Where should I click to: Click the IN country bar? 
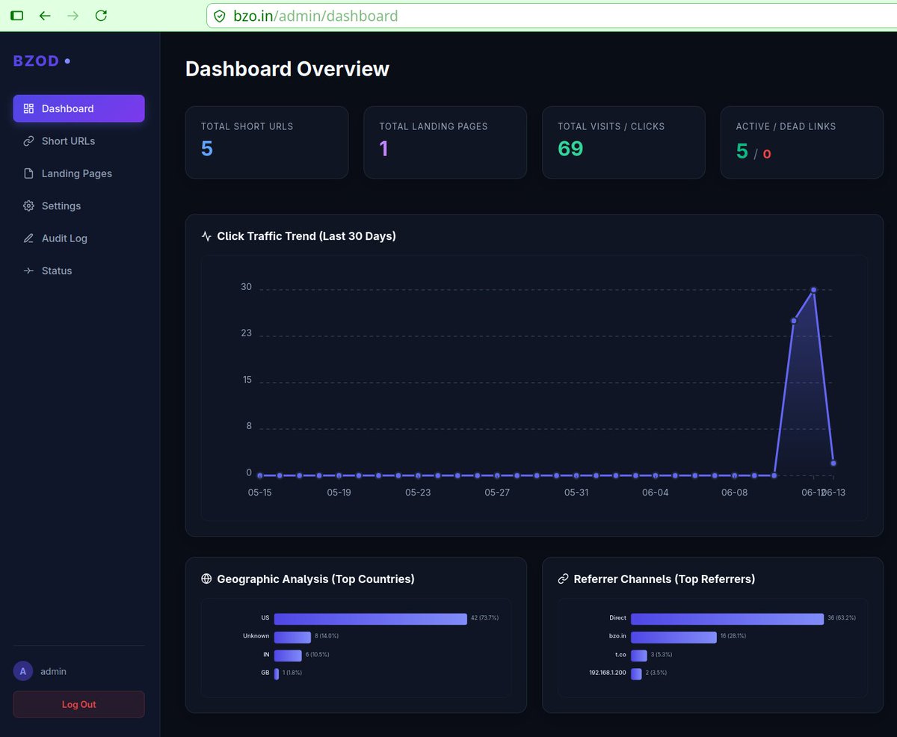pyautogui.click(x=288, y=656)
